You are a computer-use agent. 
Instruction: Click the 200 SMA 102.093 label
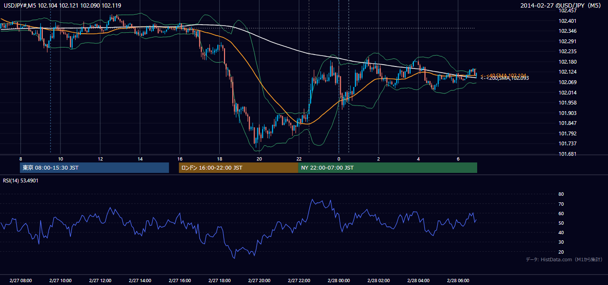[x=505, y=78]
